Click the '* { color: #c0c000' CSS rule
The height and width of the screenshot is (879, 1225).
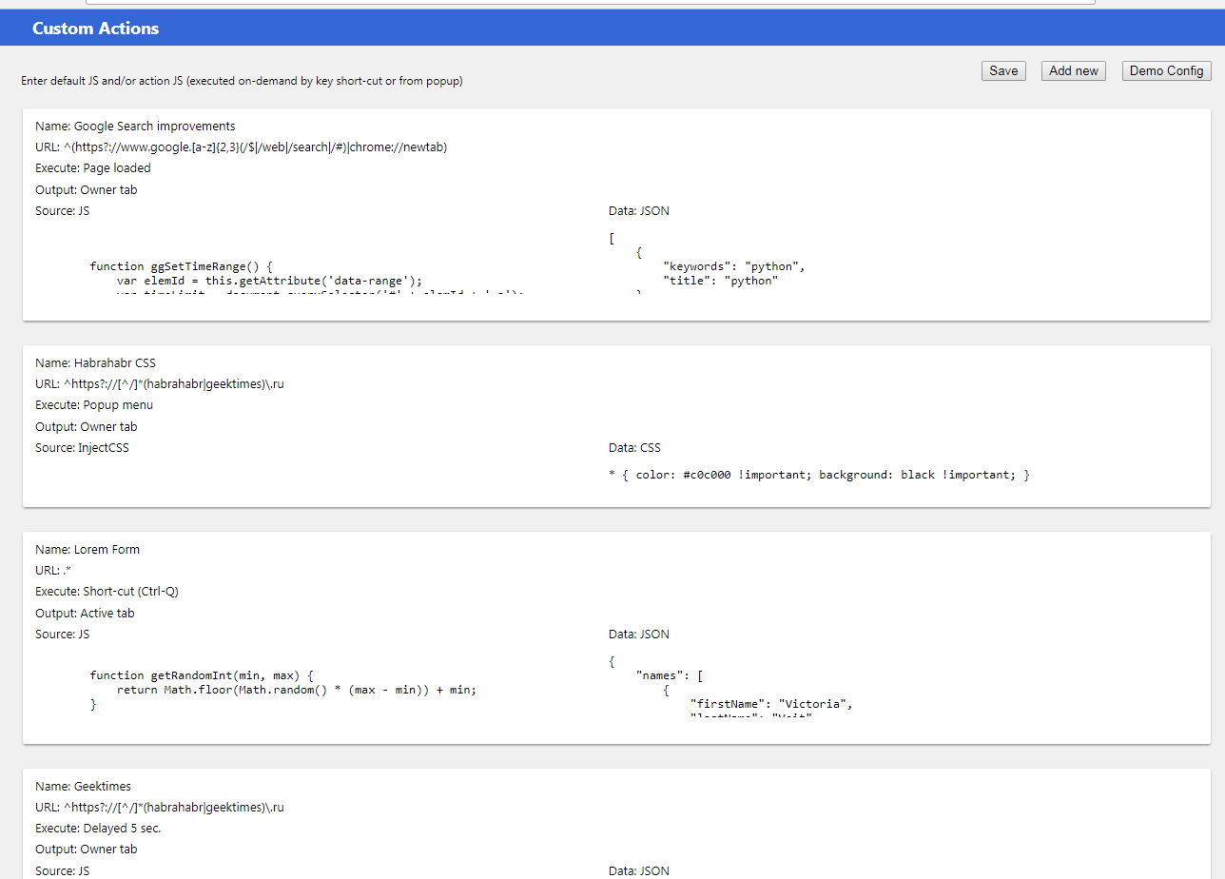tap(820, 475)
